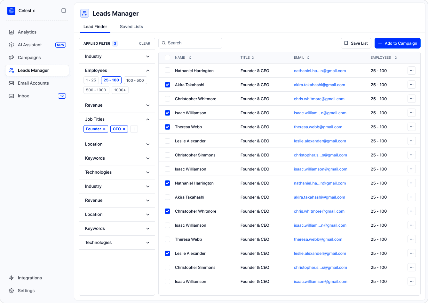
Task: Add a new job title with plus
Action: coord(134,129)
